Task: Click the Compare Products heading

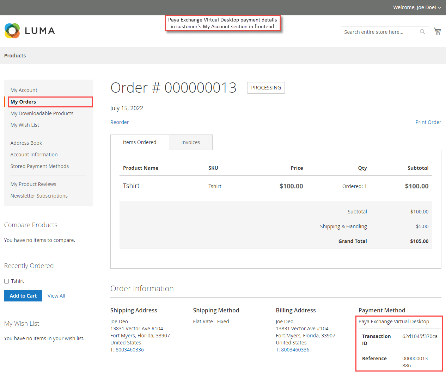Action: [x=31, y=225]
